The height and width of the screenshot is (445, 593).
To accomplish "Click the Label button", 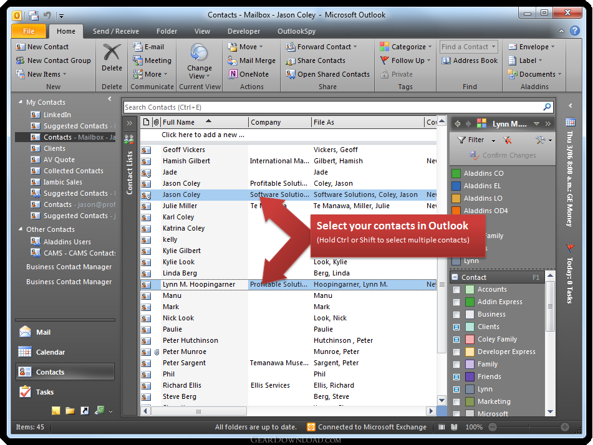I will pyautogui.click(x=525, y=60).
